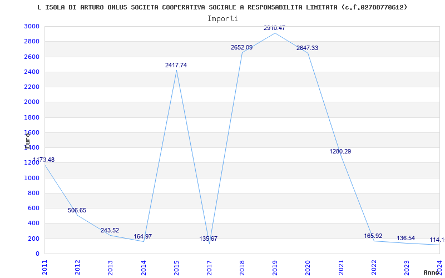Click x-axis year label 2011

pyautogui.click(x=44, y=267)
